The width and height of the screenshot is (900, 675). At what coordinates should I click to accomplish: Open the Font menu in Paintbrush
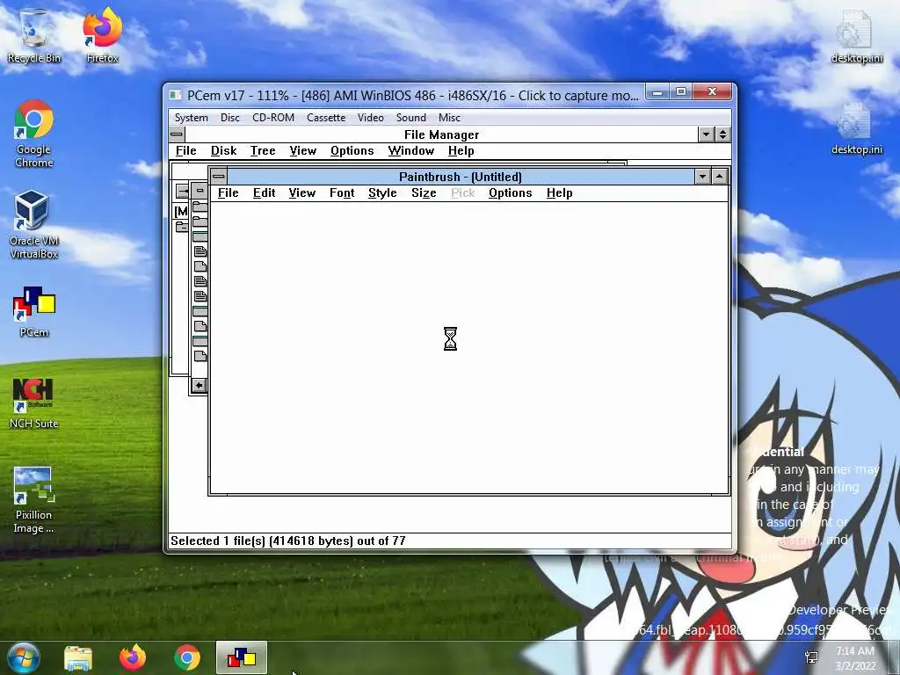point(342,192)
